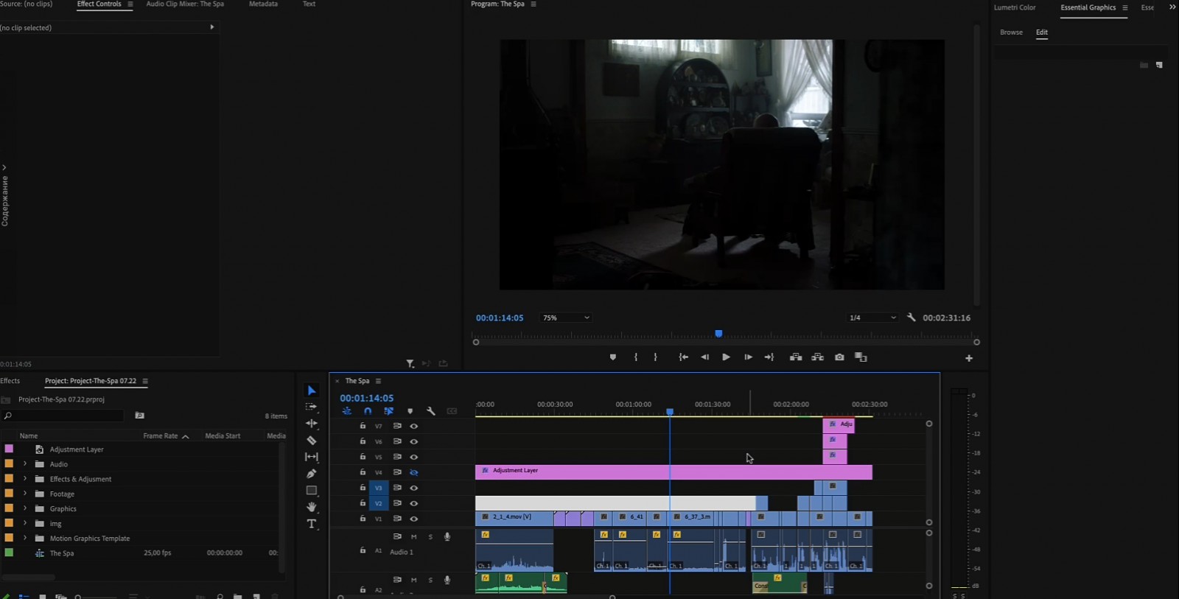
Task: Click the Program Monitor playhead marker
Action: pyautogui.click(x=718, y=334)
